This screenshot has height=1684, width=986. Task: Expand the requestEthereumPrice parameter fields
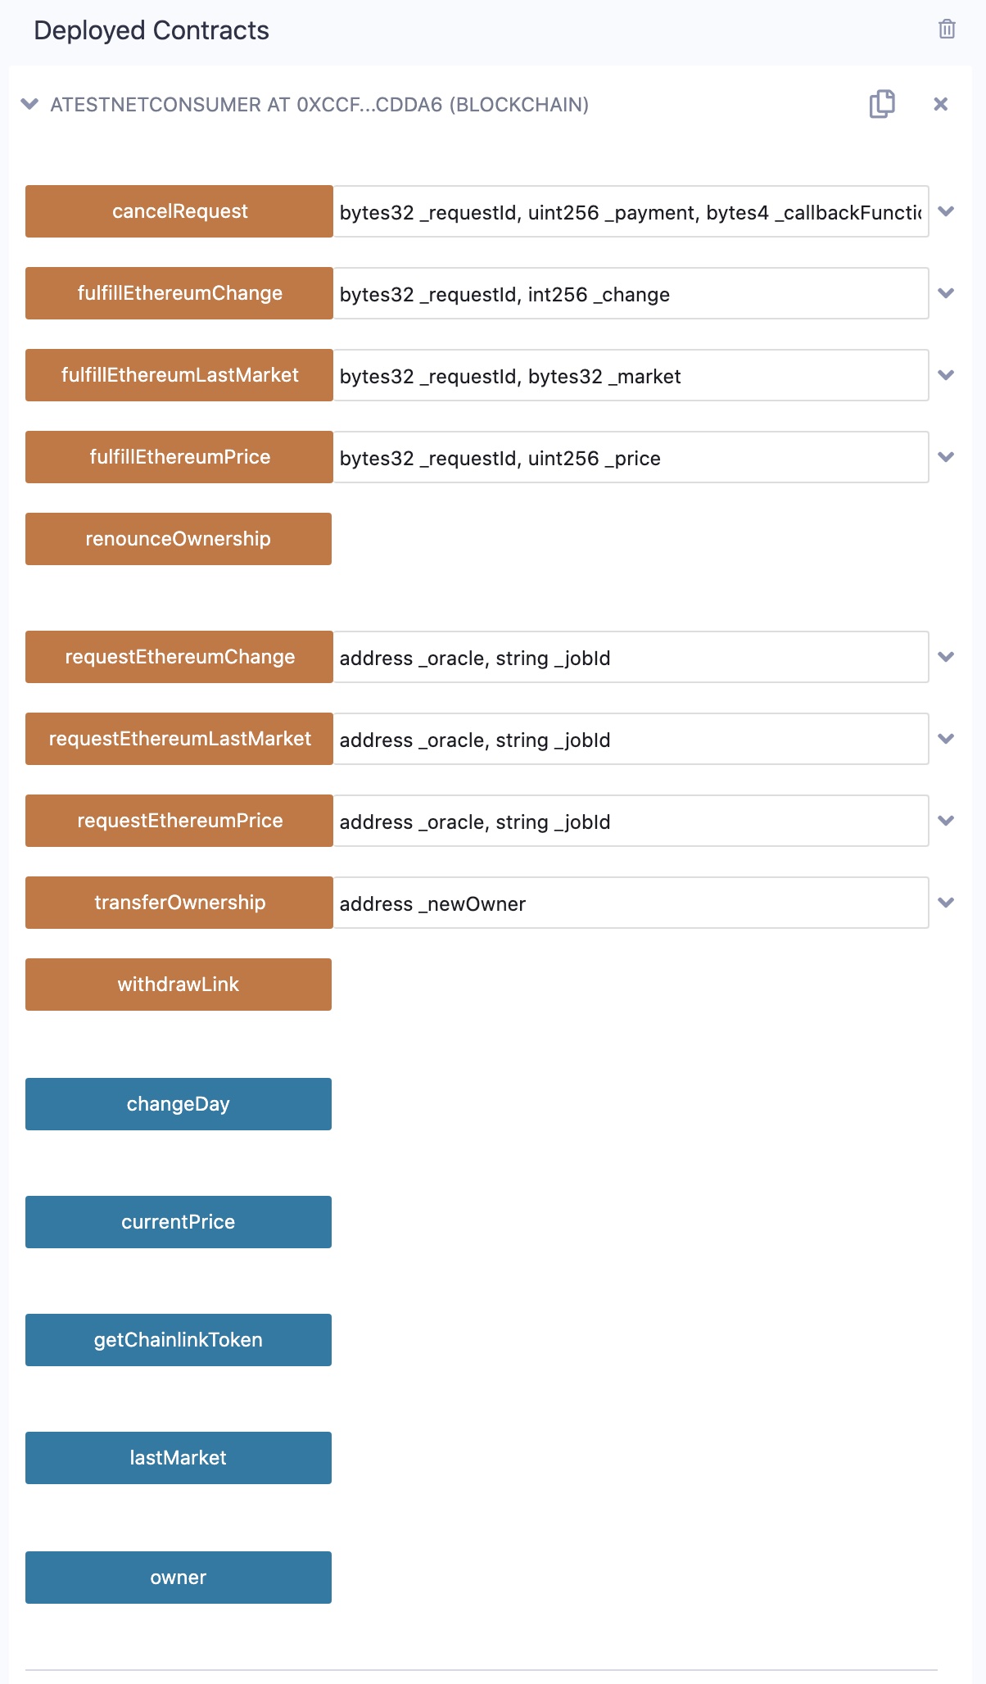946,821
